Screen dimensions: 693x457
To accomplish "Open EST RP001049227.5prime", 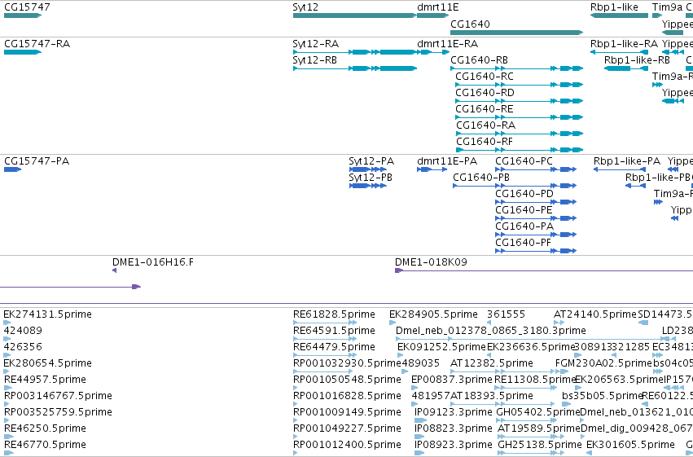I will [347, 428].
